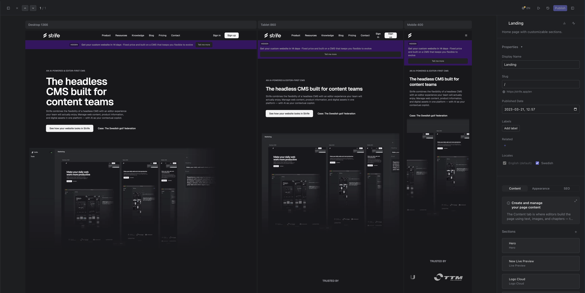
Task: Switch to the SEO tab
Action: pyautogui.click(x=567, y=189)
